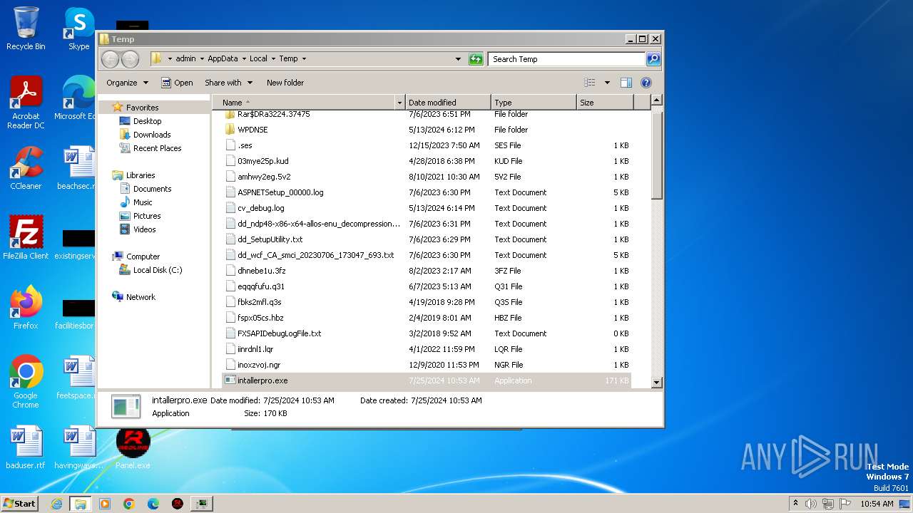Open FileZilla Client desktop shortcut
913x513 pixels.
click(x=26, y=238)
